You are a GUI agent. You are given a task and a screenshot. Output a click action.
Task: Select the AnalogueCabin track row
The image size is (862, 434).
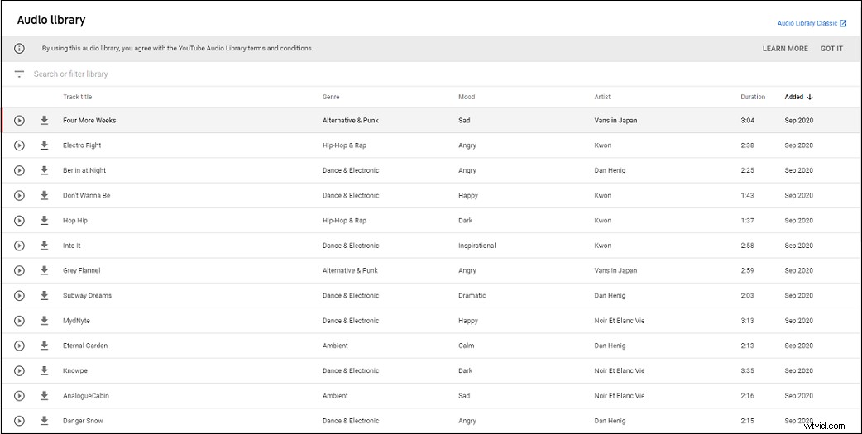[431, 395]
